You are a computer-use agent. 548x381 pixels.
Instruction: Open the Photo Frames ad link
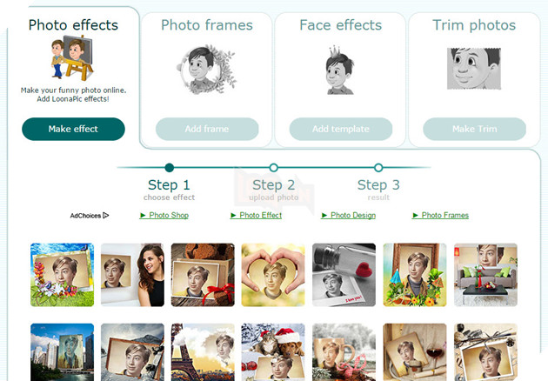(440, 215)
